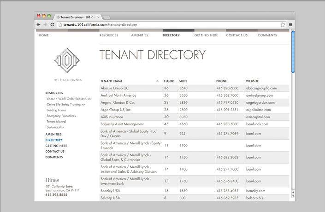
Task: Close the Tenant Directory browser tab
Action: point(98,17)
